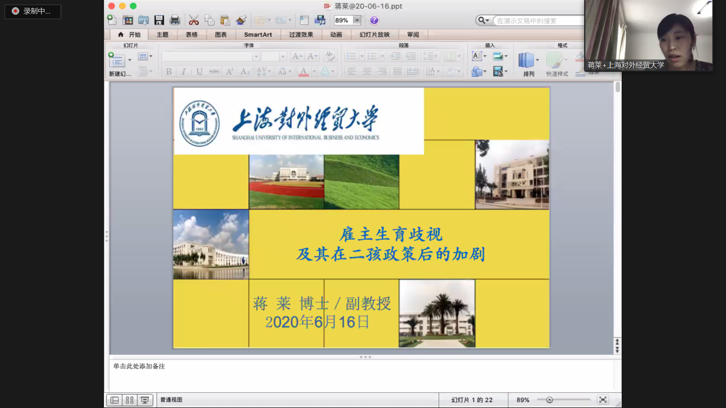Viewport: 726px width, 408px height.
Task: Select normal view button in status bar
Action: point(115,400)
